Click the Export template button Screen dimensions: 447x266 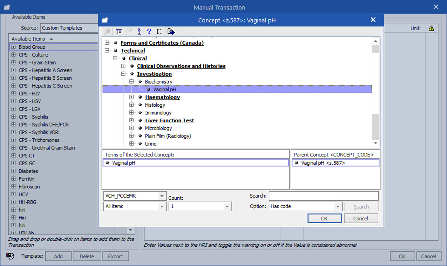tap(116, 256)
